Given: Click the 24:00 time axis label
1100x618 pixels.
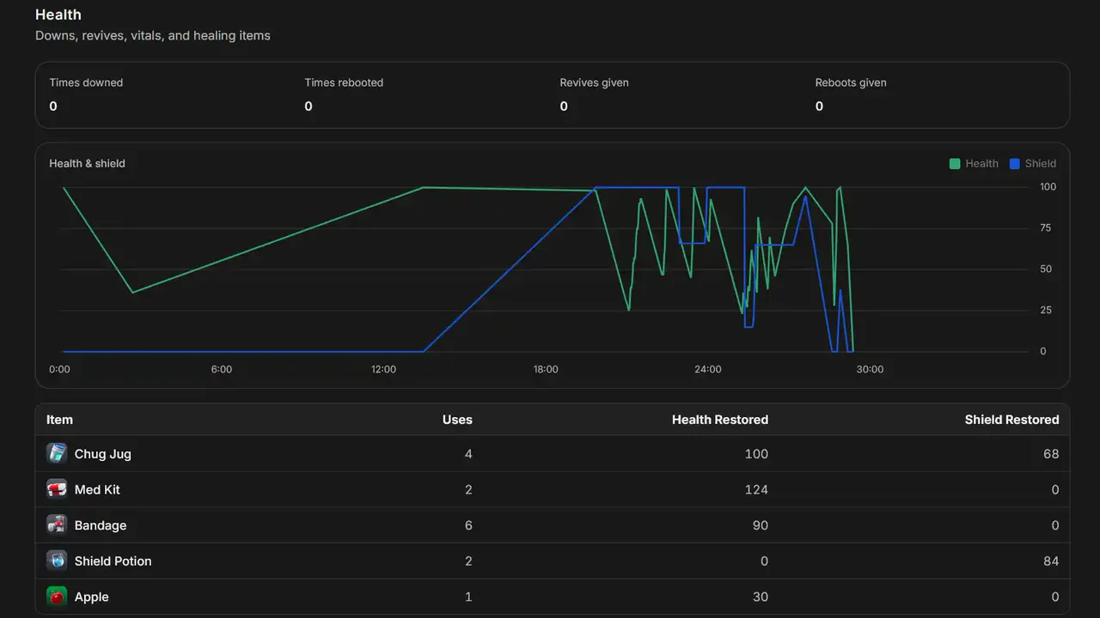Looking at the screenshot, I should (x=708, y=369).
